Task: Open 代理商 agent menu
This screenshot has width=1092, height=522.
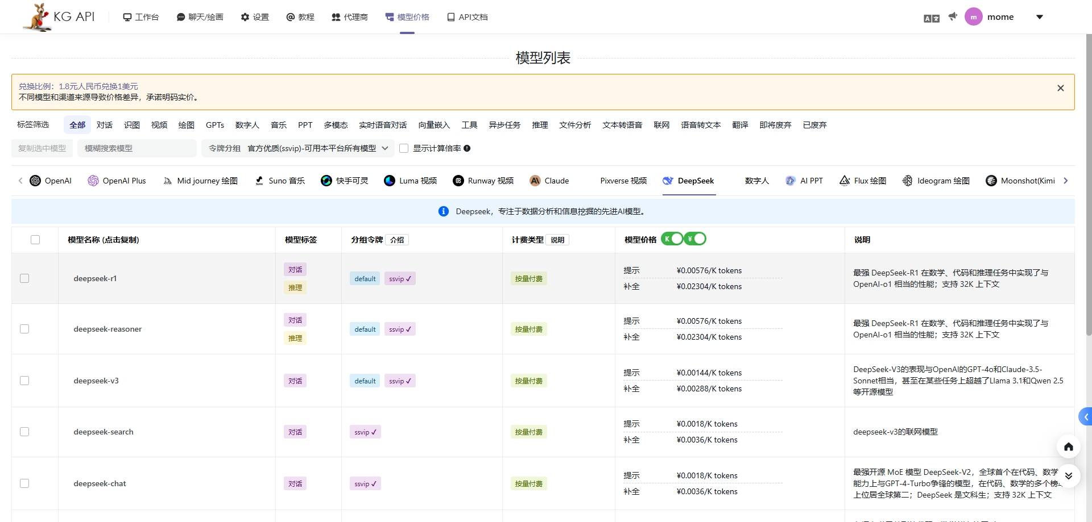Action: (x=350, y=17)
